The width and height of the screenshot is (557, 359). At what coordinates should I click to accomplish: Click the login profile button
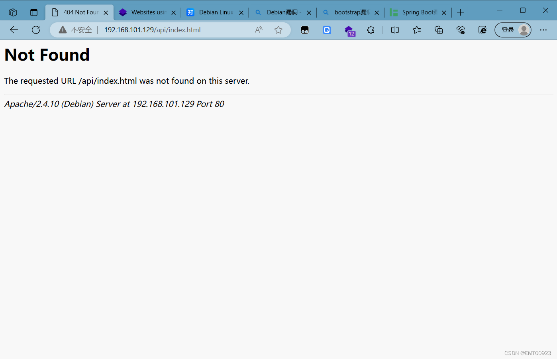(x=513, y=30)
